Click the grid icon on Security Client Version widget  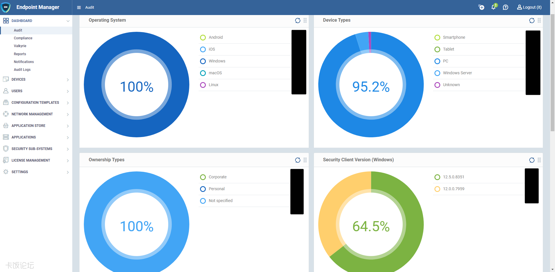pyautogui.click(x=539, y=160)
